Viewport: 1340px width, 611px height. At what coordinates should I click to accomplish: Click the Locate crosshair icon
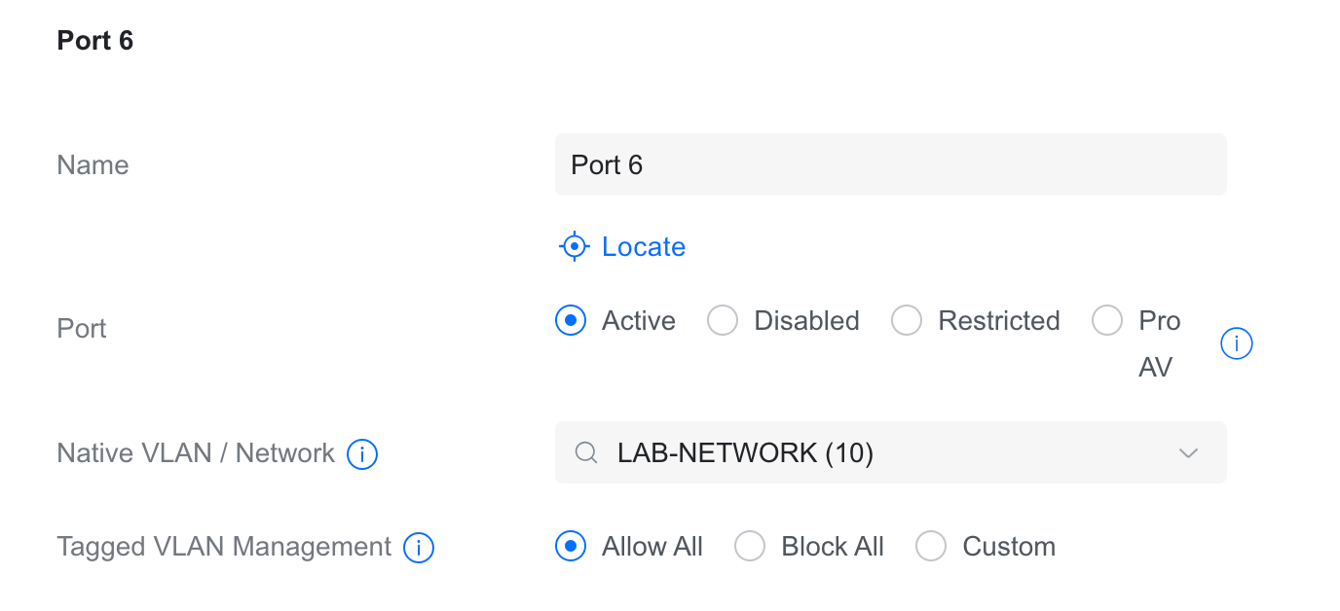(574, 247)
